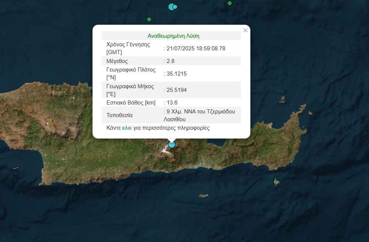Select the 'Γεωγραφικό Μήκος [°E]' label
The width and height of the screenshot is (369, 242).
[130, 90]
